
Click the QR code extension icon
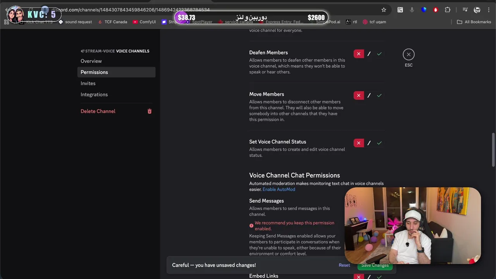(400, 10)
